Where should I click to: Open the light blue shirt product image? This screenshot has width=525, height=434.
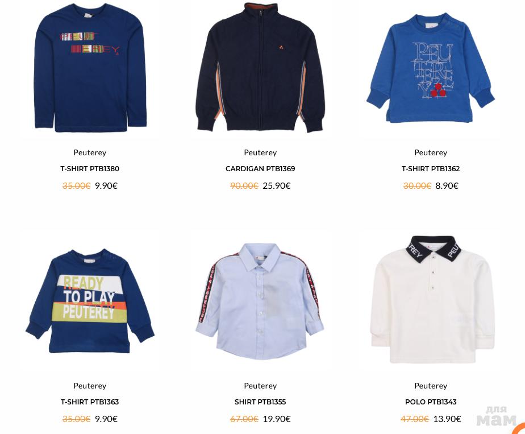(260, 301)
